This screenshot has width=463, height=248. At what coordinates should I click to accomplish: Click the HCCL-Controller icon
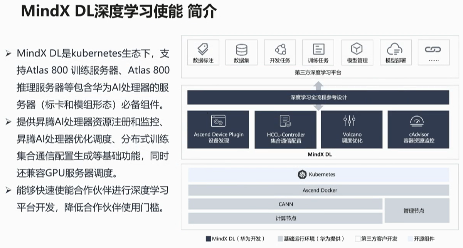coord(286,121)
